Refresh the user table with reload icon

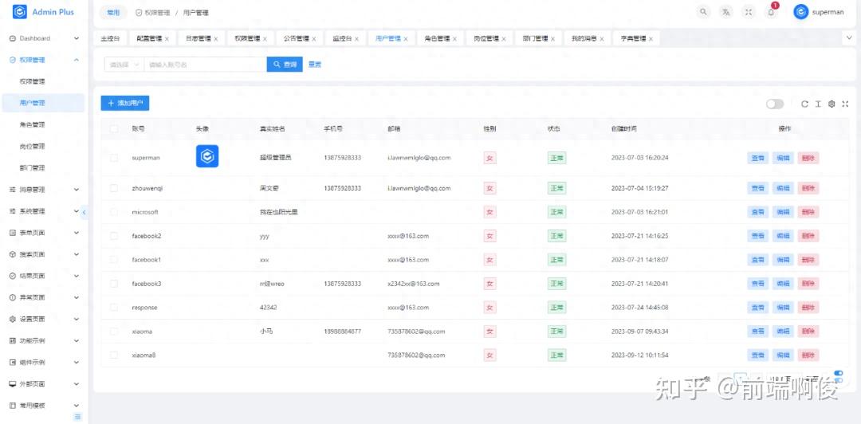coord(804,104)
